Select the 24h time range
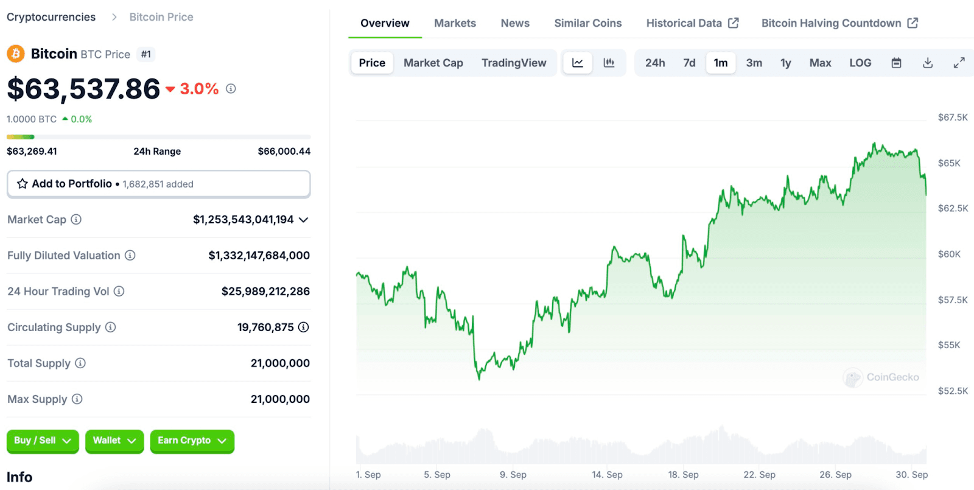 [655, 63]
